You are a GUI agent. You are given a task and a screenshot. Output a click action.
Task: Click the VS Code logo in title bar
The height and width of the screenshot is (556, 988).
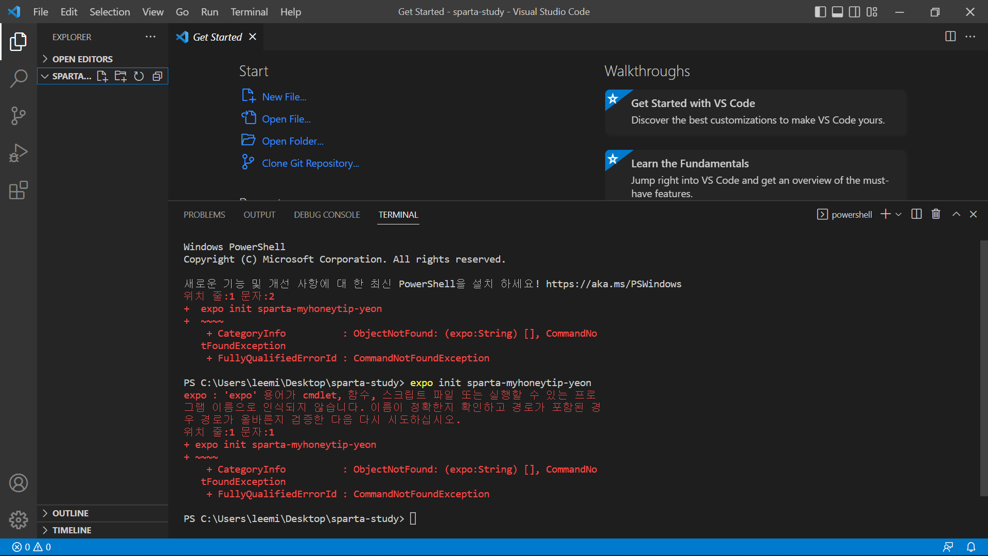coord(14,12)
